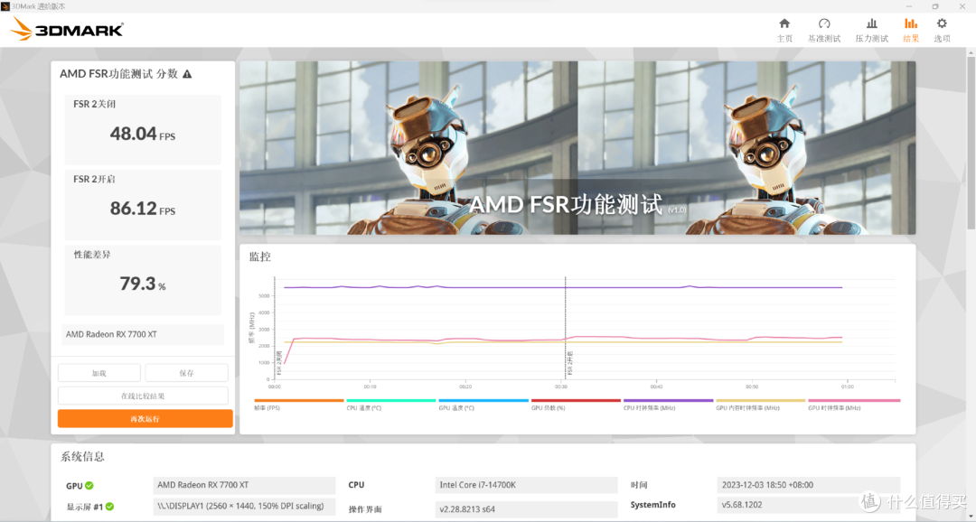Toggle the 帧率 (FPS) orange legend item
The image size is (976, 522).
(299, 405)
